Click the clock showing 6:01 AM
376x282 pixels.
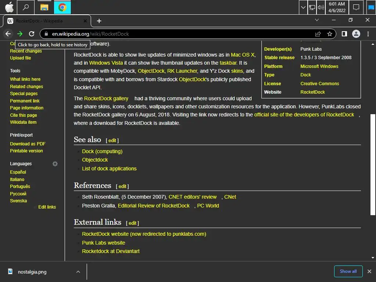click(337, 7)
